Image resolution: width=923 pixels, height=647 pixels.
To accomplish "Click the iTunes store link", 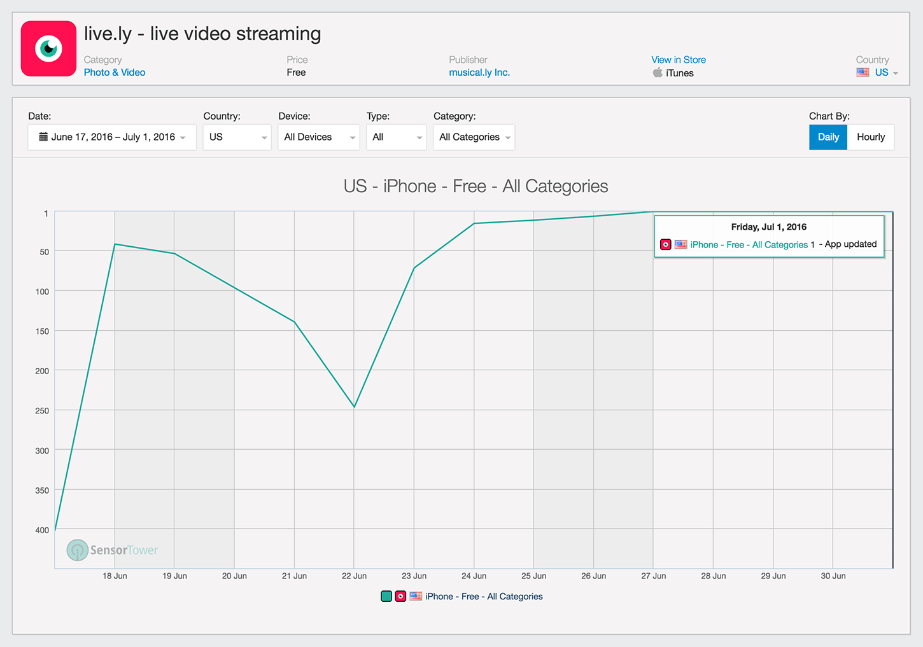I will 680,73.
